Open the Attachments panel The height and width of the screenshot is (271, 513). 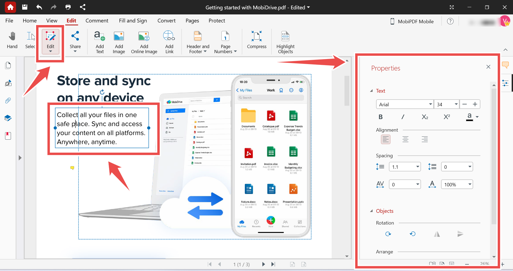coord(8,101)
